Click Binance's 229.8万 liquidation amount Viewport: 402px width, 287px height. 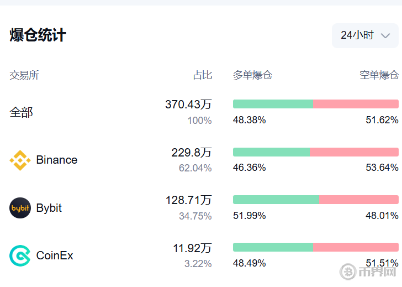(x=191, y=153)
